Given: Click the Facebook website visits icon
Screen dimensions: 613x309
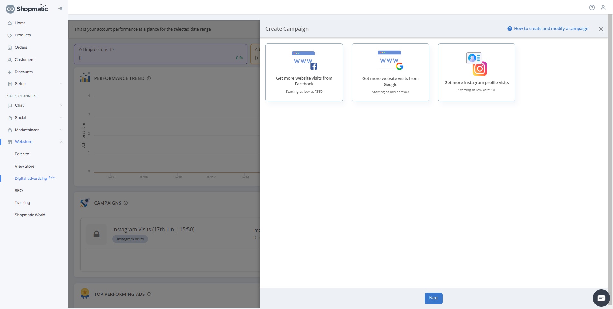Looking at the screenshot, I should [304, 60].
